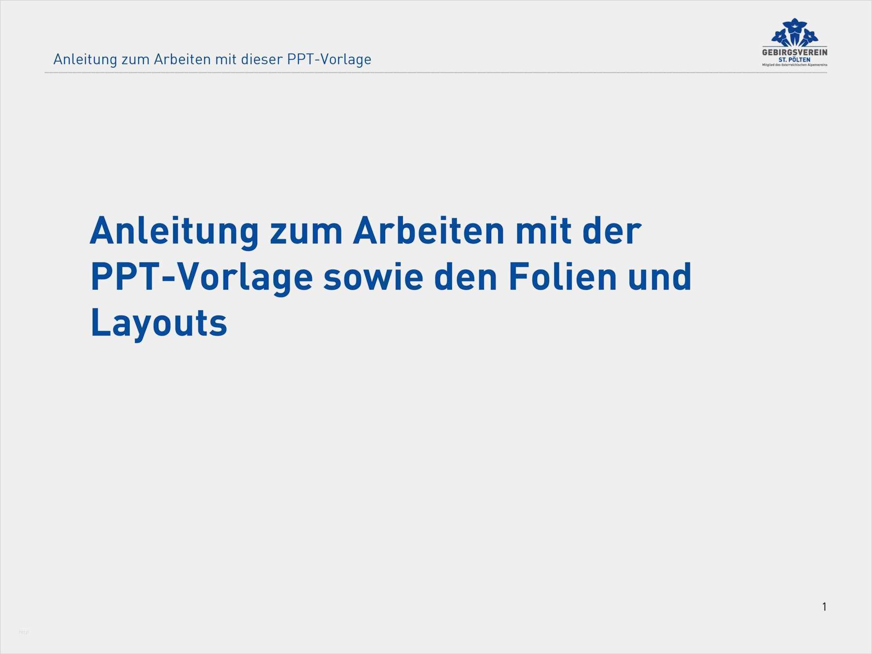Click the word Folien in the title
The height and width of the screenshot is (654, 872).
click(562, 277)
